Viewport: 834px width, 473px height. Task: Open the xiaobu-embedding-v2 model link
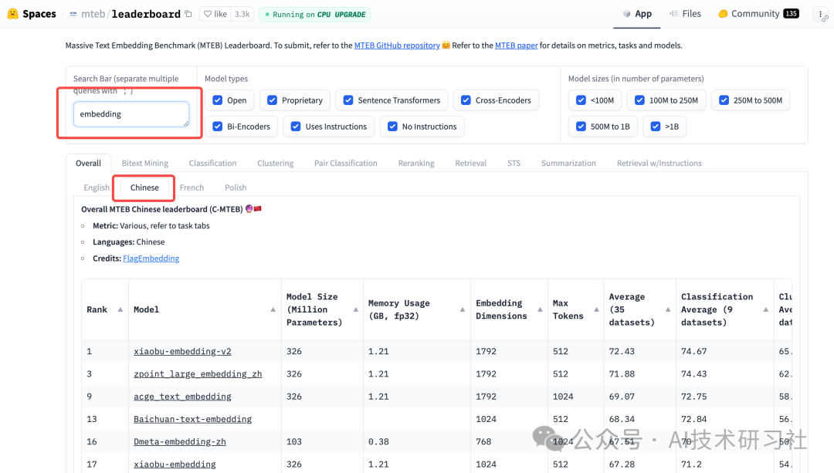pos(182,351)
